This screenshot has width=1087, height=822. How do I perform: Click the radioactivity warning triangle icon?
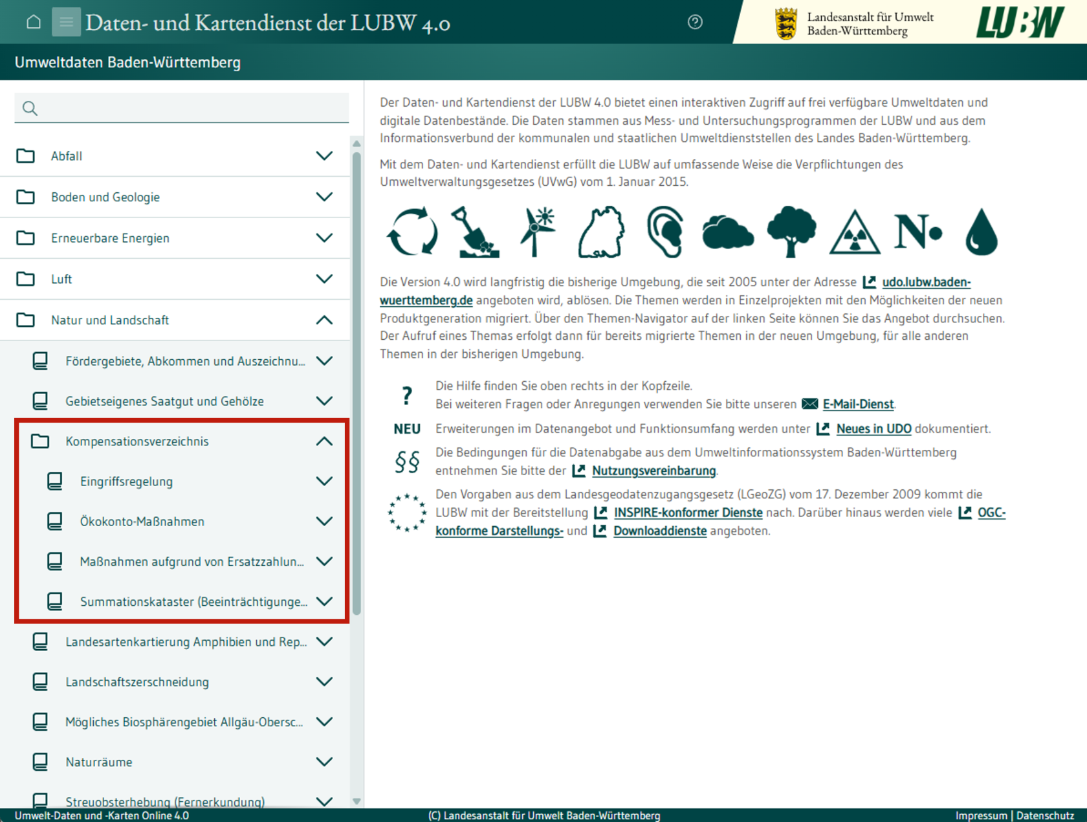pos(855,232)
